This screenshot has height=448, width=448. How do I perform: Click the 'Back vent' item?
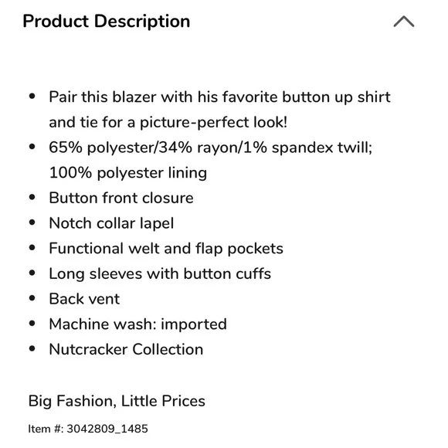(84, 299)
